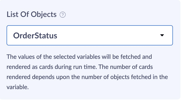
Task: Change the selected OrderStatus variable
Action: 89,35
